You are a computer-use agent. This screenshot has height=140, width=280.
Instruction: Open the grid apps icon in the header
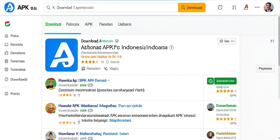tap(234, 7)
